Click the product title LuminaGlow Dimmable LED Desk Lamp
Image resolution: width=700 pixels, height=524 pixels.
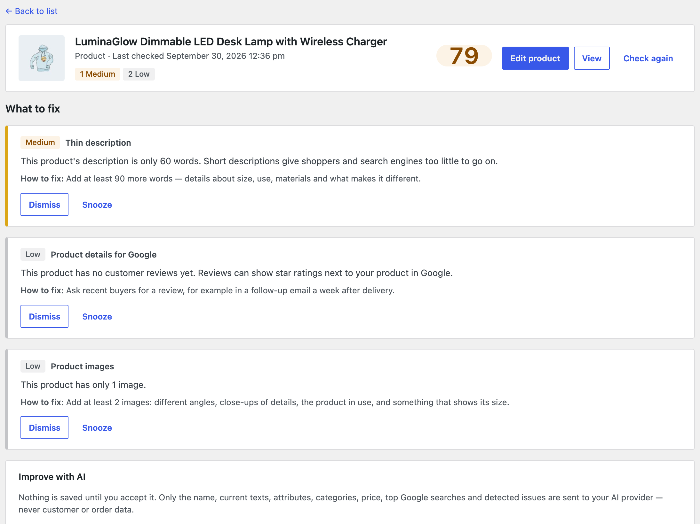click(x=231, y=42)
